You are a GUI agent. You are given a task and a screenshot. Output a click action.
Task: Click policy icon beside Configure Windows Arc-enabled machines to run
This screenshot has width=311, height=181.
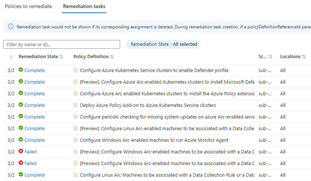(76, 140)
